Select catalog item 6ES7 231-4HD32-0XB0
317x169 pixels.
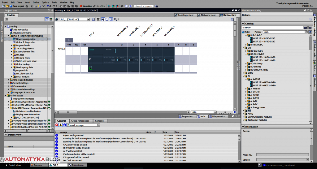tap(264, 85)
